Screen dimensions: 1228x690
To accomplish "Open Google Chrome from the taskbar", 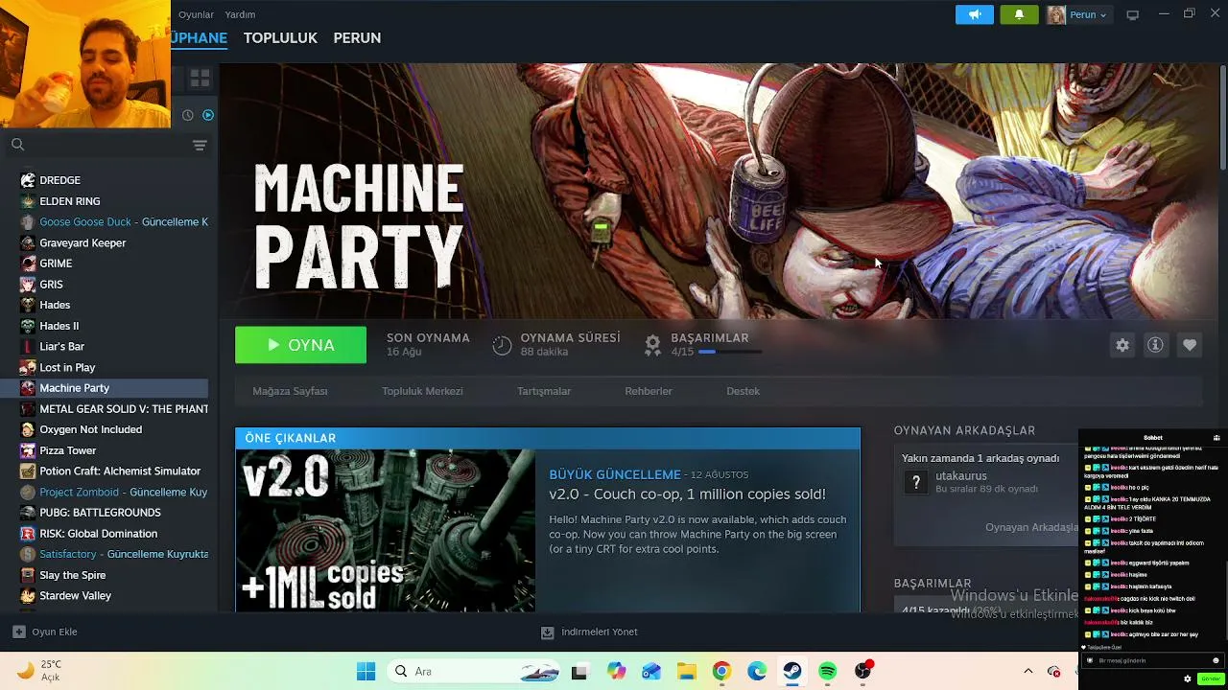I will point(721,671).
